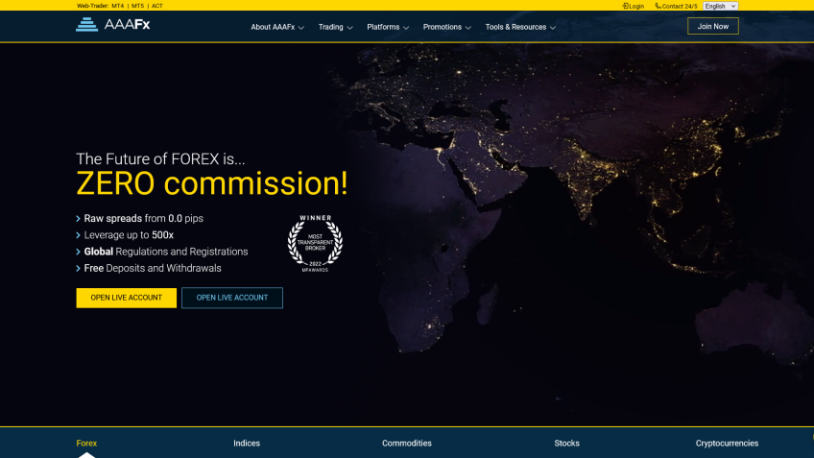Viewport: 814px width, 458px height.
Task: Click the AAAFx logo icon
Action: click(87, 25)
